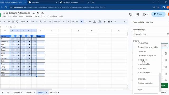Open dropdown in Al row column B
The height and width of the screenshot is (95, 169).
[13, 39]
